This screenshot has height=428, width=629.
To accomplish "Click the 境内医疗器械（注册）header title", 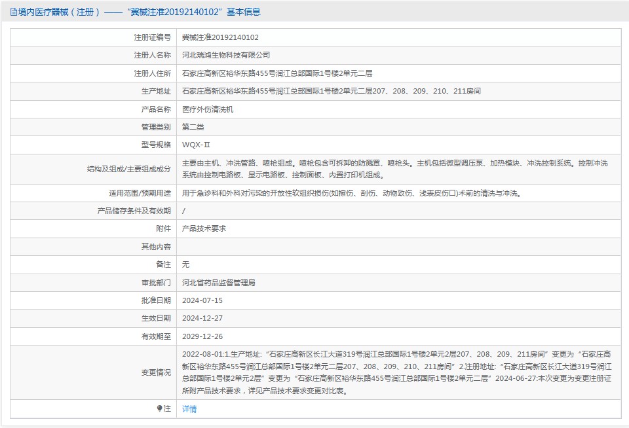I will point(60,12).
